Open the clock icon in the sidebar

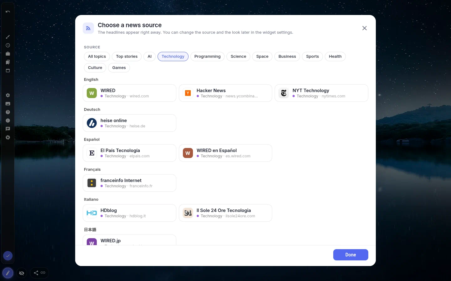point(8,45)
